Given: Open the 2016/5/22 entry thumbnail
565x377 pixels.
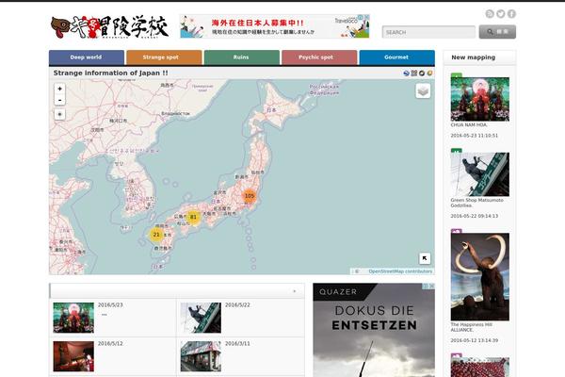Looking at the screenshot, I should tap(201, 318).
